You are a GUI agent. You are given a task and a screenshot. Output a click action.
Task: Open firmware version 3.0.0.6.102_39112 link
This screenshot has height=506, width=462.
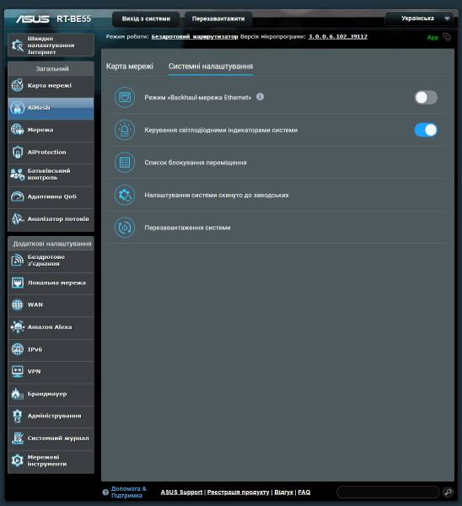338,37
